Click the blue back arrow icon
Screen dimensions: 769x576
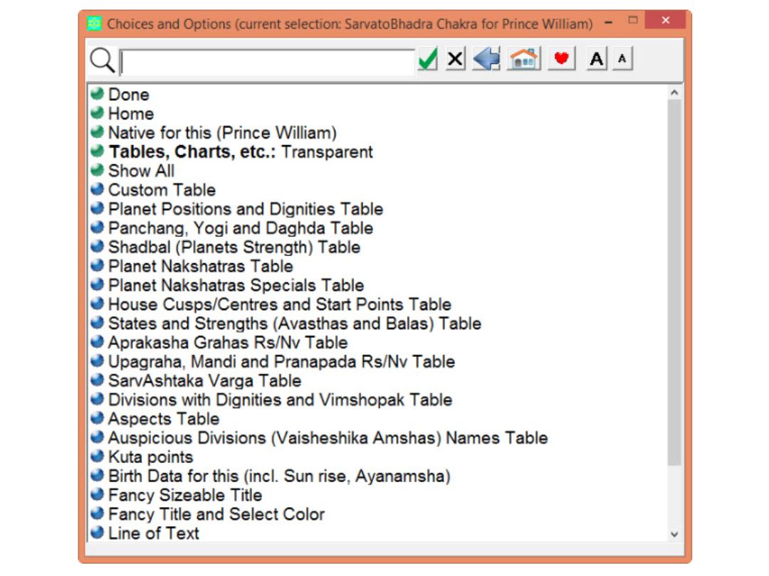click(x=486, y=59)
